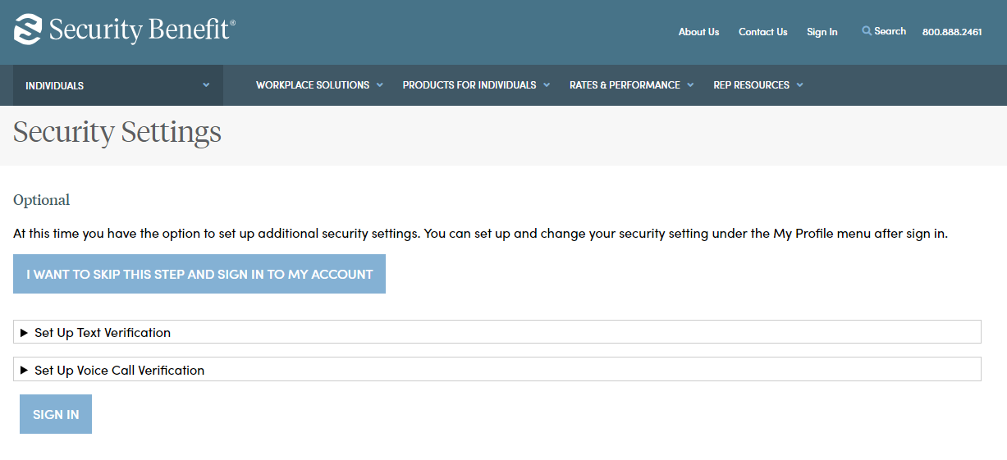Click the Security Benefit wordmark text
This screenshot has width=1007, height=460.
(142, 30)
